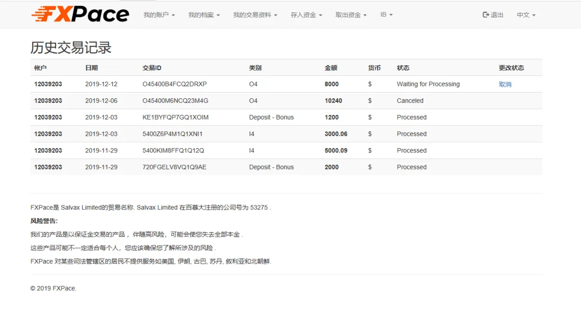Click the 3000.06 amount cell
Image resolution: width=581 pixels, height=312 pixels.
click(x=335, y=134)
